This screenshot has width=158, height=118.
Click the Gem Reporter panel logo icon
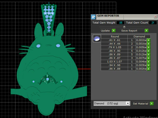pyautogui.click(x=93, y=17)
